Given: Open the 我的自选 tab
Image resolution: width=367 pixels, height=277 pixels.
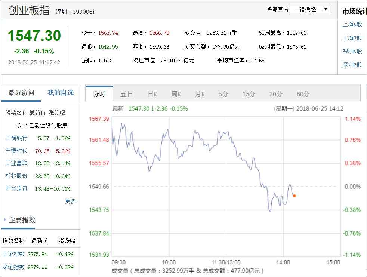Looking at the screenshot, I should pyautogui.click(x=61, y=93).
